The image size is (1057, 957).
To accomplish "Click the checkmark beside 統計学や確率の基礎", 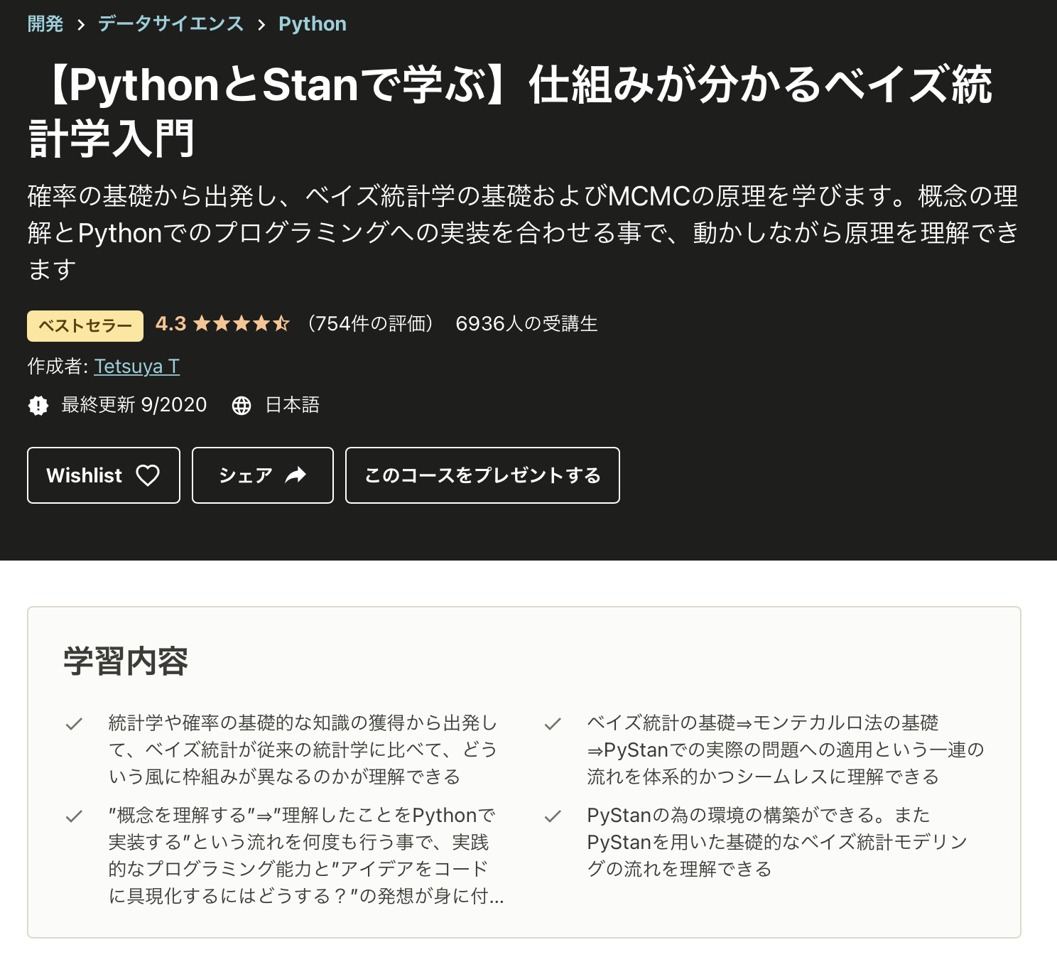I will pos(74,724).
